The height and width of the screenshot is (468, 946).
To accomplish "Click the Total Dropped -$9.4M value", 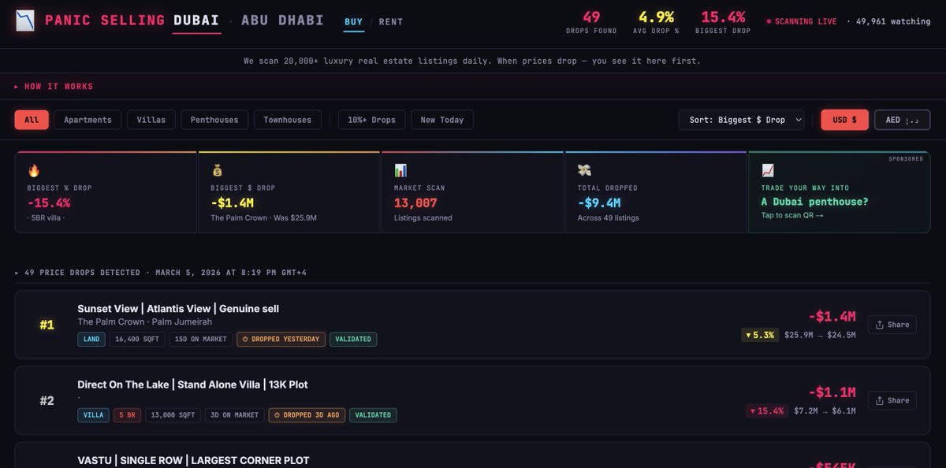I will pos(599,202).
